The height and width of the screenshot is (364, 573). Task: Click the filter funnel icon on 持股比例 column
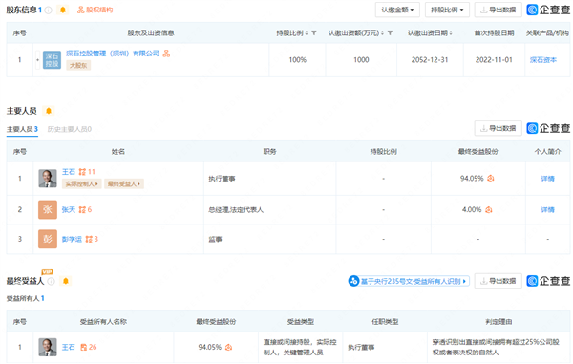coord(314,33)
